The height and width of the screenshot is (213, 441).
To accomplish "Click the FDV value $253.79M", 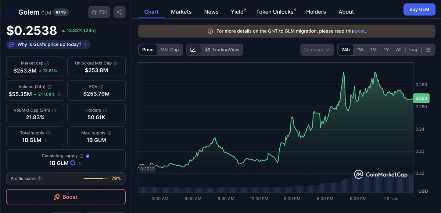I will click(x=96, y=94).
